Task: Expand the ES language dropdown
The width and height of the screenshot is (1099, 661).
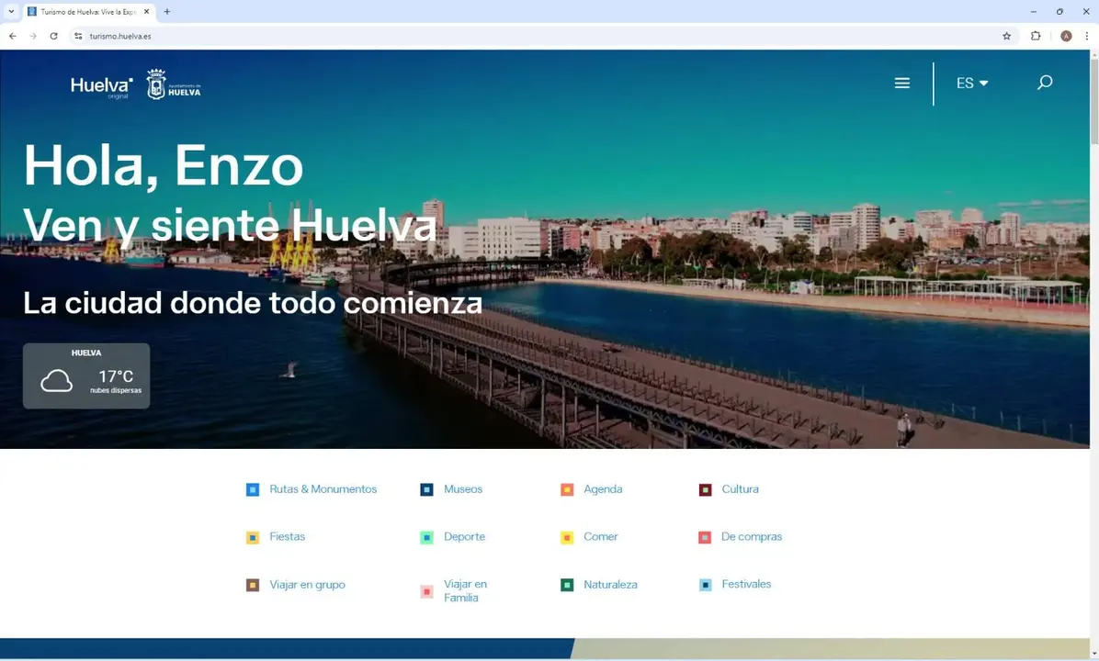Action: (972, 83)
